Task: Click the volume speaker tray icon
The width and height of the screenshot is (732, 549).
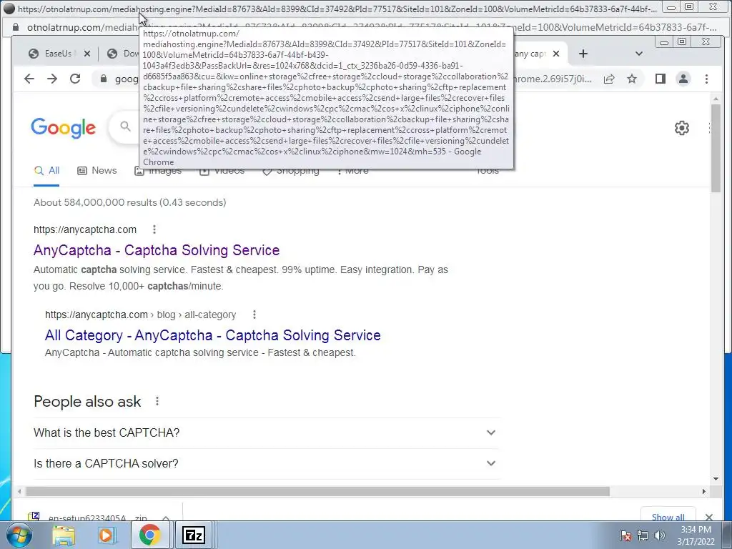Action: (x=660, y=535)
